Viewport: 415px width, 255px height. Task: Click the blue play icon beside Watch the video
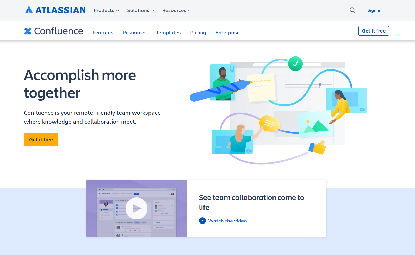(x=202, y=221)
